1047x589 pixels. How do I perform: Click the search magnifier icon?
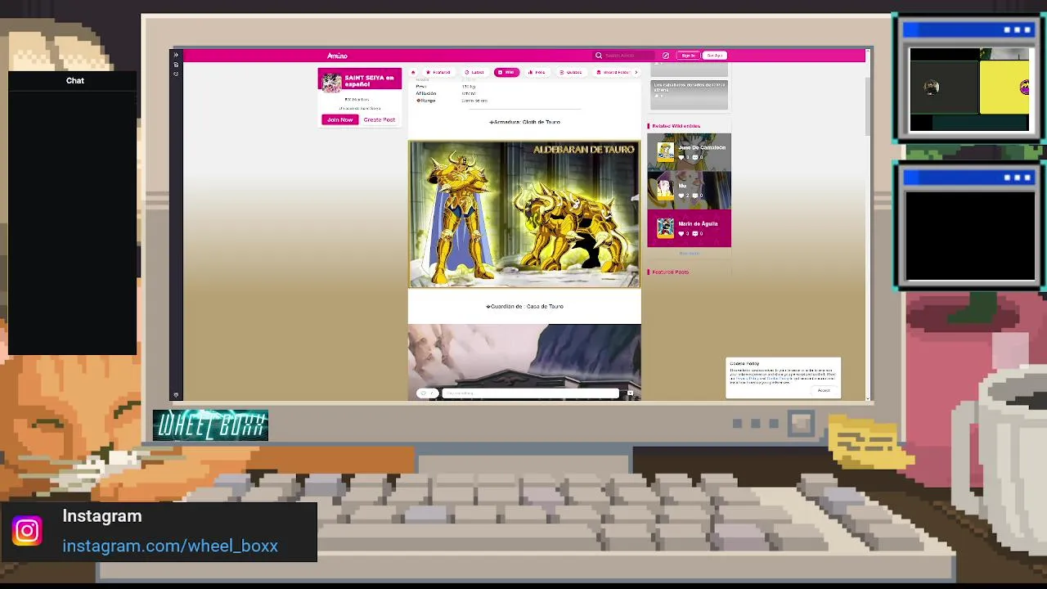click(599, 56)
